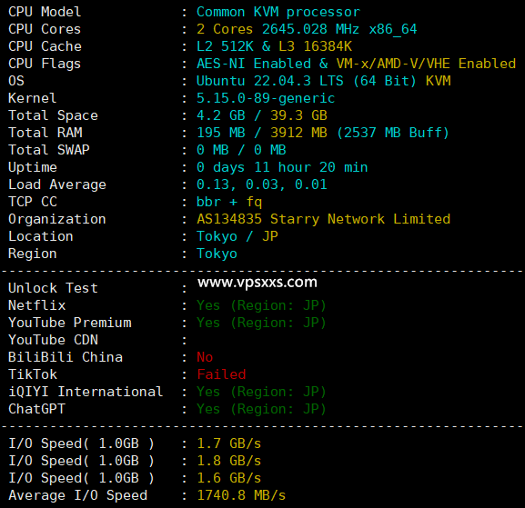Screen dimensions: 525x508
Task: Click the kernel version 5.15.0-89-generic
Action: (x=266, y=98)
